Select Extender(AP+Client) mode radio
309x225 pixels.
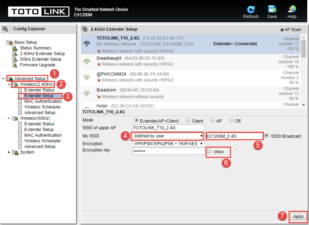click(x=136, y=120)
